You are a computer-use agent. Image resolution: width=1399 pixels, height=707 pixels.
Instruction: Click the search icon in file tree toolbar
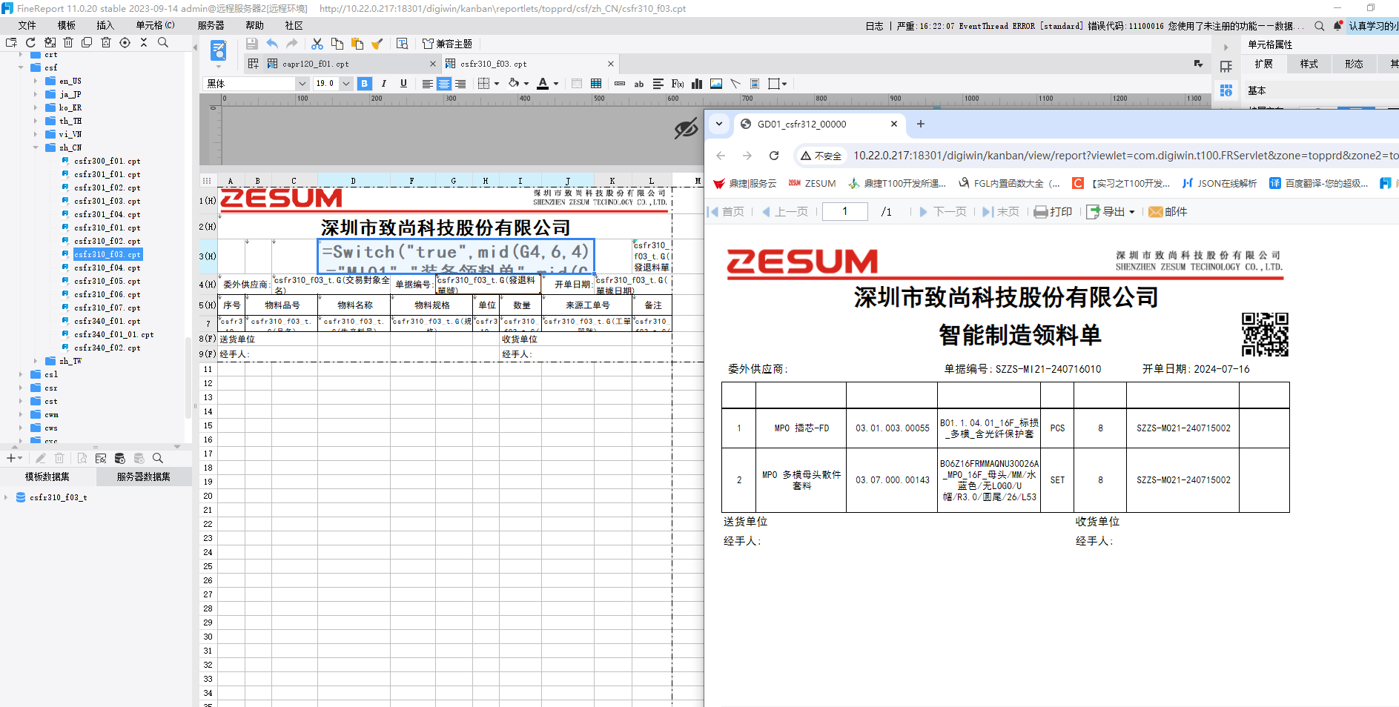163,43
